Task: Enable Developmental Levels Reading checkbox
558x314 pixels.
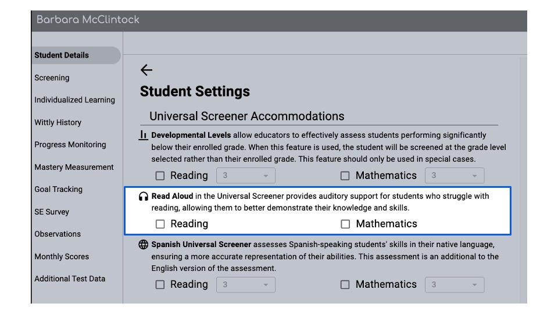Action: point(160,176)
